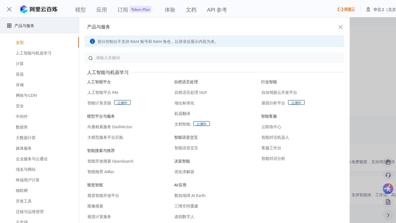Close the side menu with the top-left X
The width and height of the screenshot is (396, 223).
(9, 9)
